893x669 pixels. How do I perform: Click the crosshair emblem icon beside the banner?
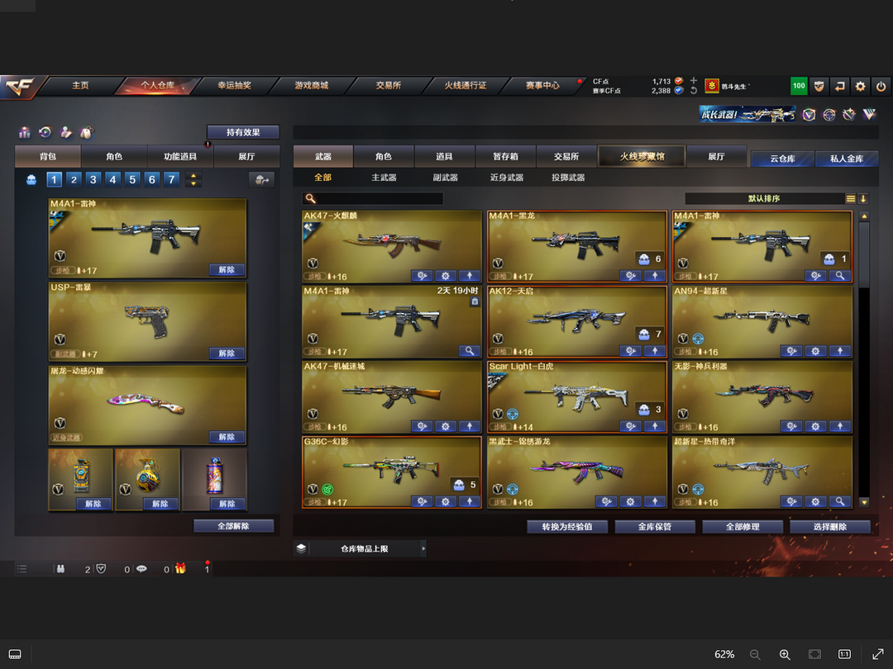pyautogui.click(x=829, y=115)
